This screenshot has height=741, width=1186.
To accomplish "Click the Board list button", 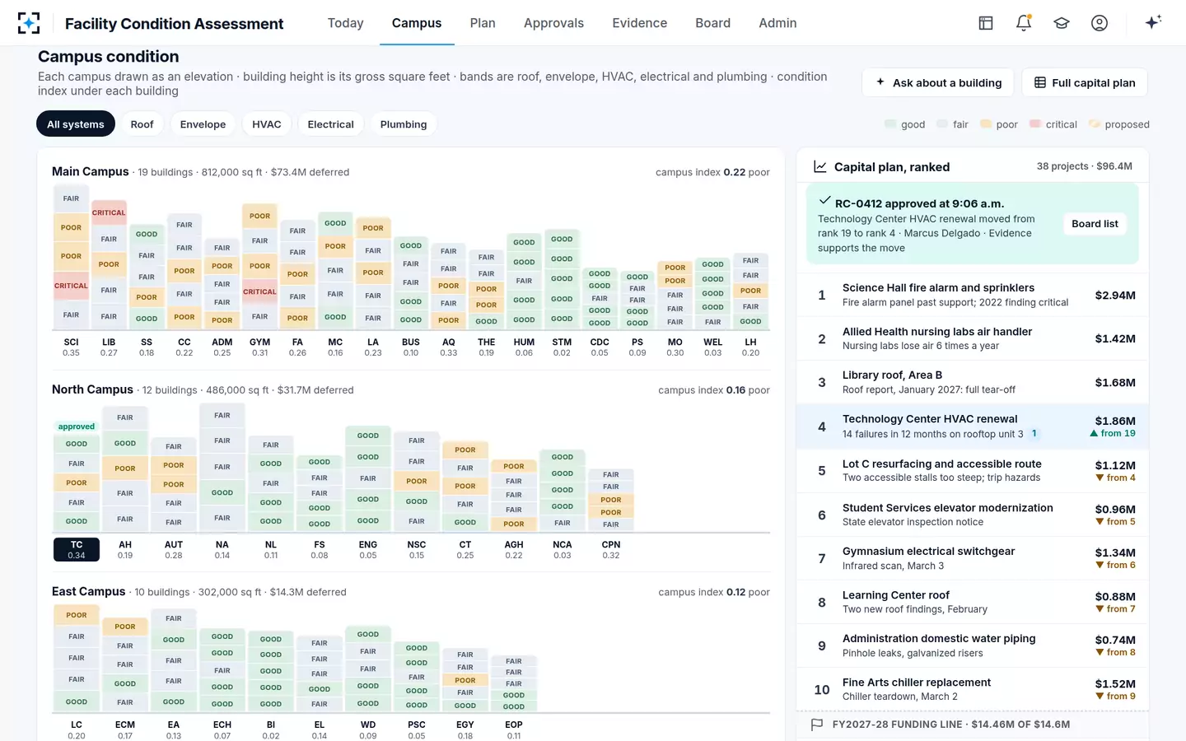I will click(x=1095, y=224).
